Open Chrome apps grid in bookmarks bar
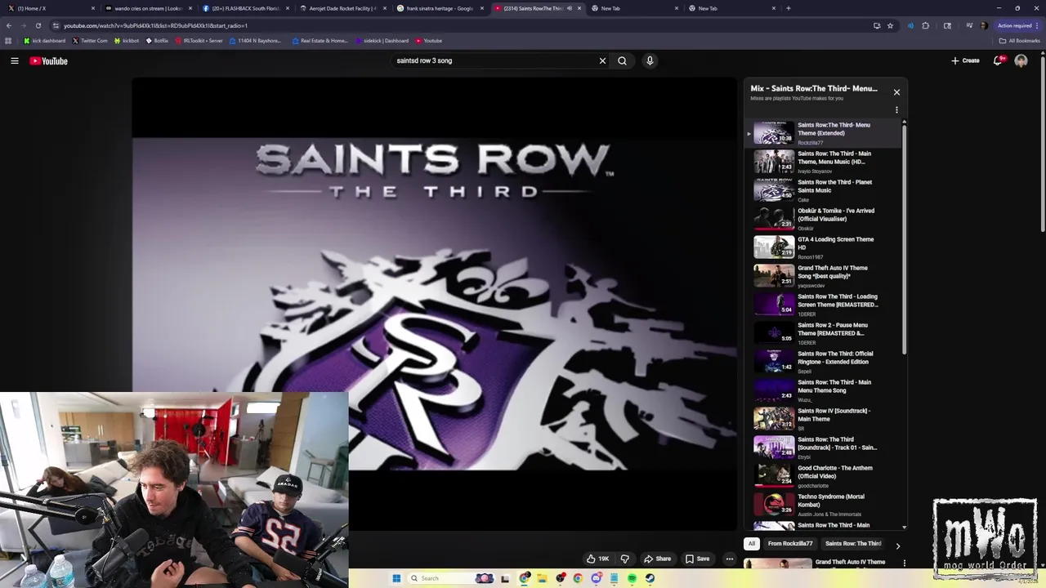The image size is (1046, 588). pyautogui.click(x=8, y=41)
